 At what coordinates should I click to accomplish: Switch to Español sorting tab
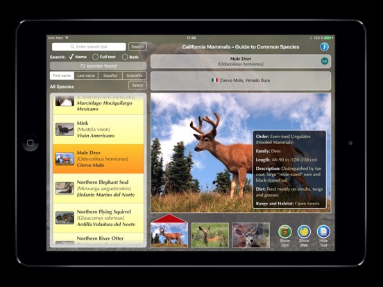click(110, 76)
